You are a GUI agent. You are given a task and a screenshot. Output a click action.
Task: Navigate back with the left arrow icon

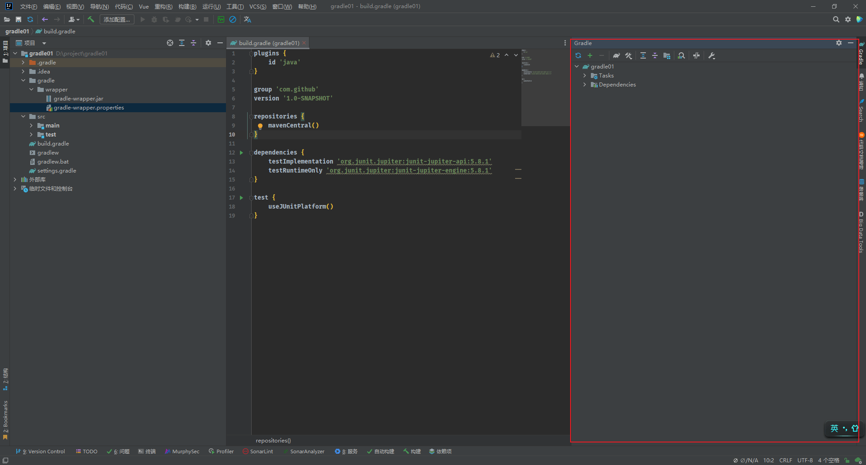[x=45, y=19]
